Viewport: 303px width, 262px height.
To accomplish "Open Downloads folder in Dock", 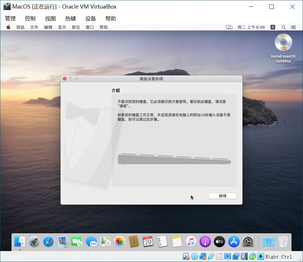I will pos(269,242).
